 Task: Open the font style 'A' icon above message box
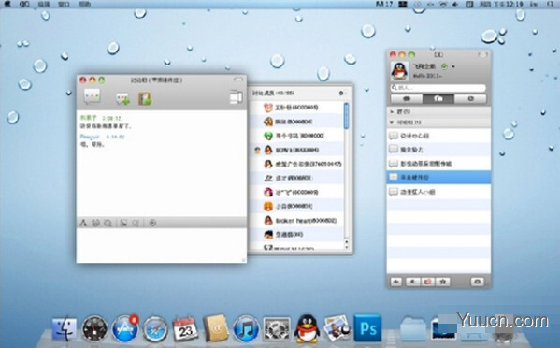click(x=83, y=223)
